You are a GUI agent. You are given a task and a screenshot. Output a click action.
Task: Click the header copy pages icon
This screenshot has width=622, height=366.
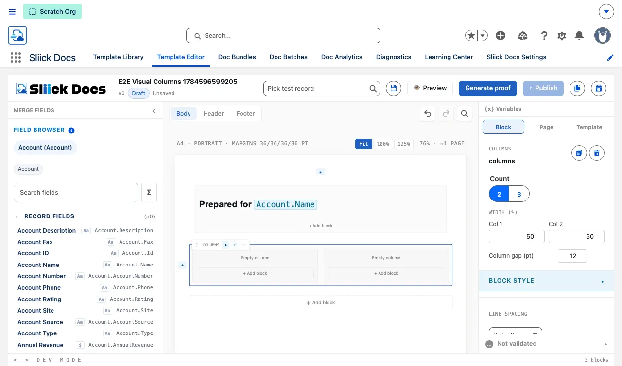pyautogui.click(x=577, y=88)
